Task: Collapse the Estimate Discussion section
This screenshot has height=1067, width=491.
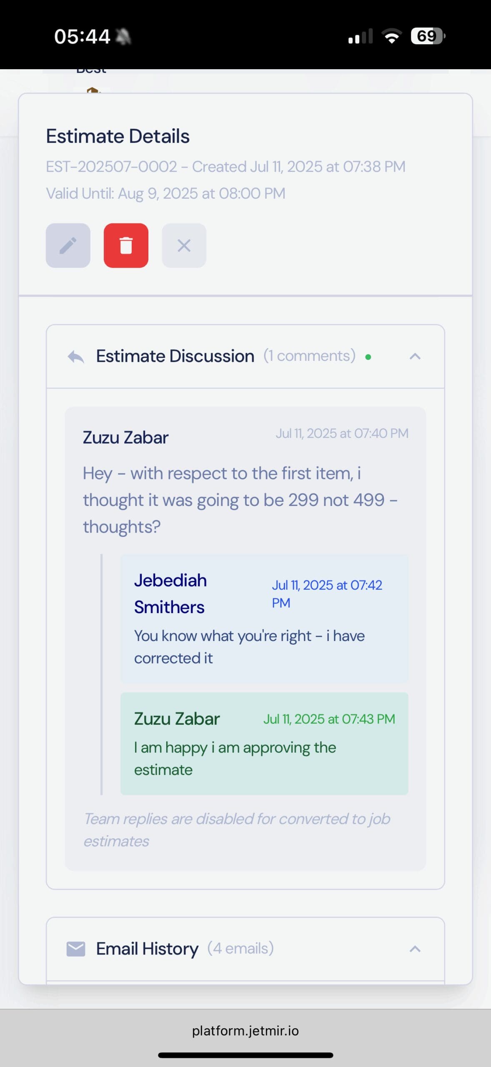Action: tap(415, 356)
